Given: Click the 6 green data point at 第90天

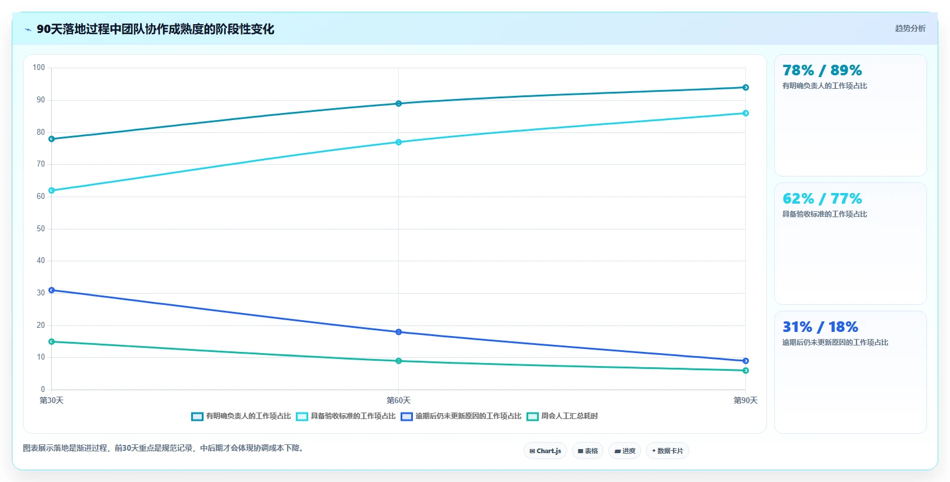Looking at the screenshot, I should click(746, 371).
